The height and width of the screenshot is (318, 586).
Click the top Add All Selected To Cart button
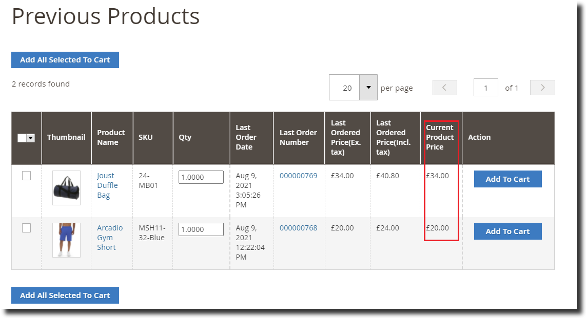[65, 60]
